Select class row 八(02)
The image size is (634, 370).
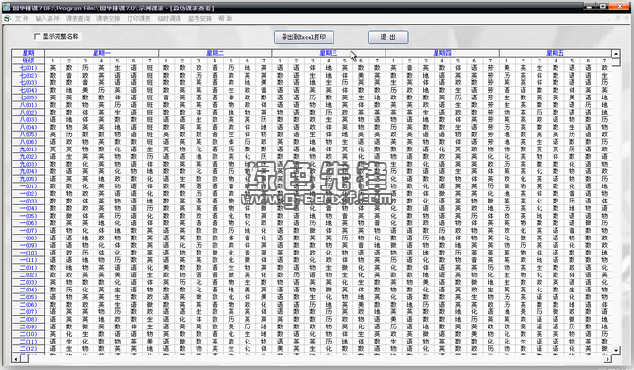click(28, 112)
